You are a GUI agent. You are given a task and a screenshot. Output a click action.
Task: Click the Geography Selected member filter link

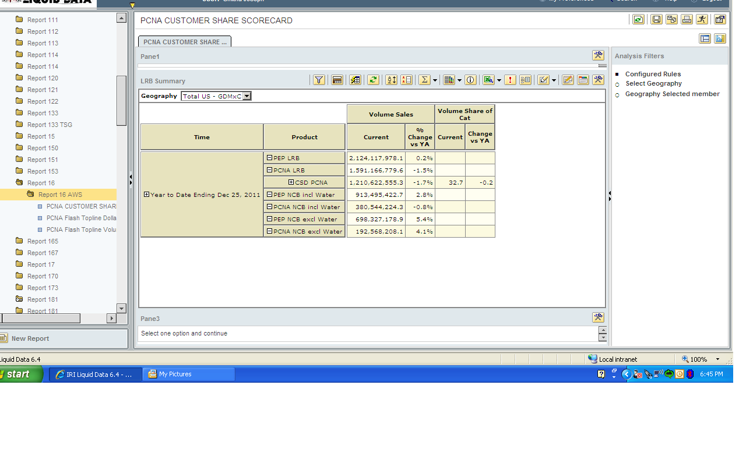click(673, 94)
